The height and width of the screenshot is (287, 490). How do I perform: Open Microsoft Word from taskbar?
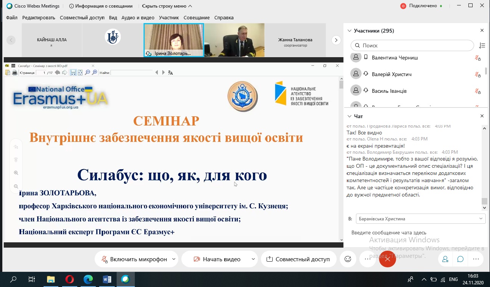[x=107, y=280]
